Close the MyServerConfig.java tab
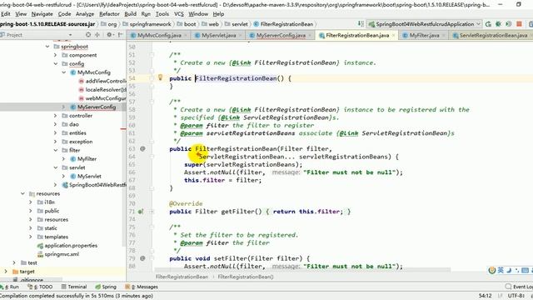The height and width of the screenshot is (300, 533). coord(310,35)
